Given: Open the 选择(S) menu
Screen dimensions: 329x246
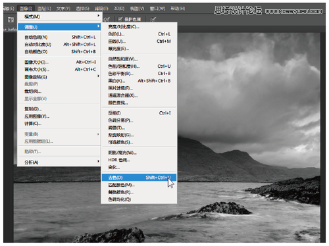Looking at the screenshot, I should (x=82, y=9).
